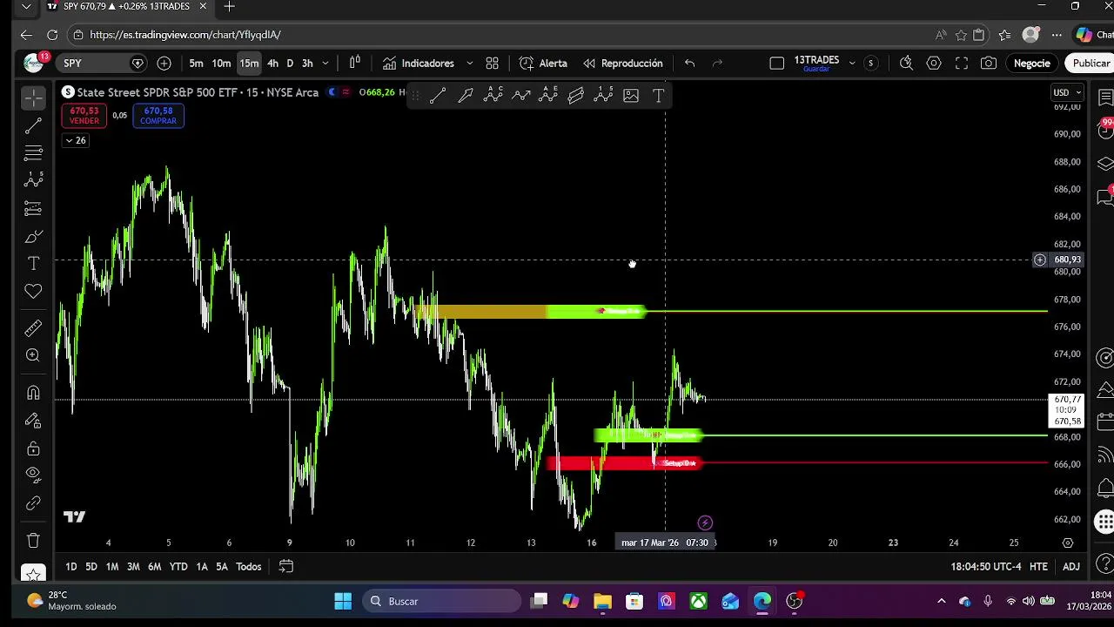Open the Indicadores menu

[x=419, y=63]
